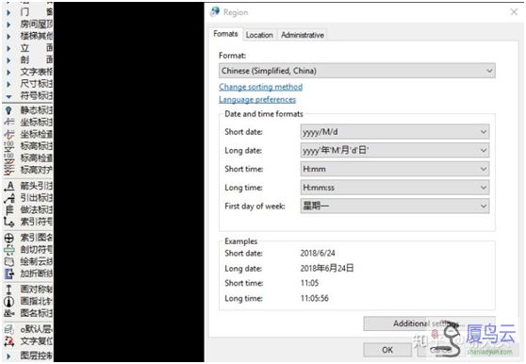Screen dimensions: 526x364
Task: Choose the 画对称轴 symmetry axis icon
Action: tap(9, 290)
